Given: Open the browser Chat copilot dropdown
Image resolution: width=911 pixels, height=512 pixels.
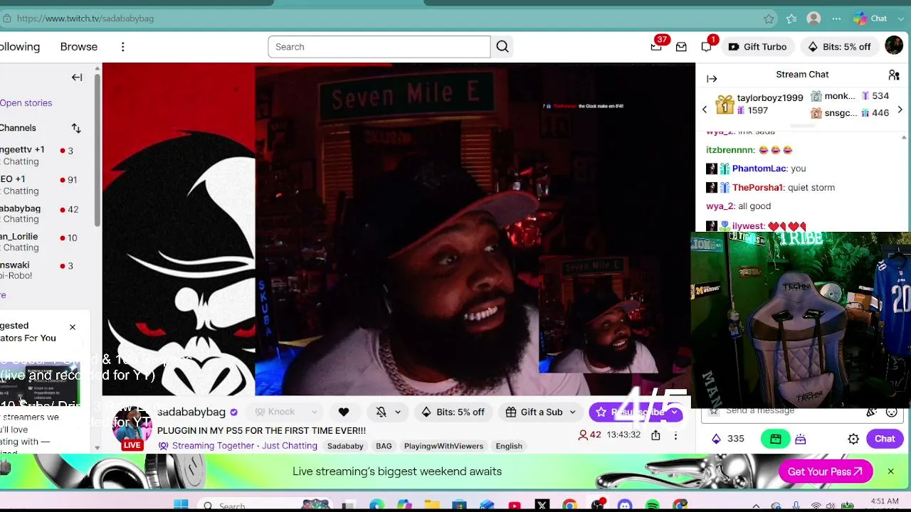Looking at the screenshot, I should 901,18.
